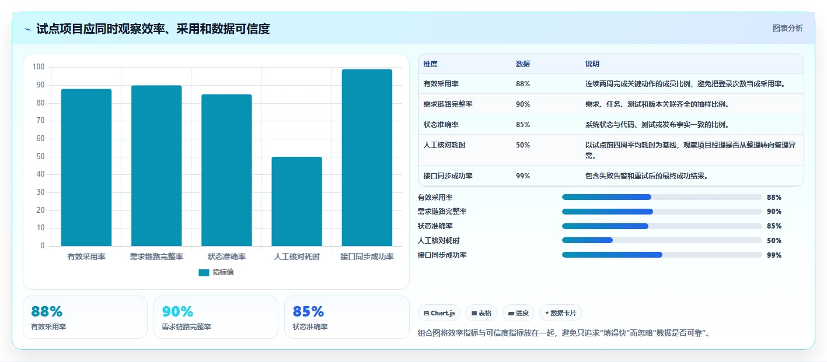
Task: Click the 90% value beside the progress bar
Action: pyautogui.click(x=774, y=212)
